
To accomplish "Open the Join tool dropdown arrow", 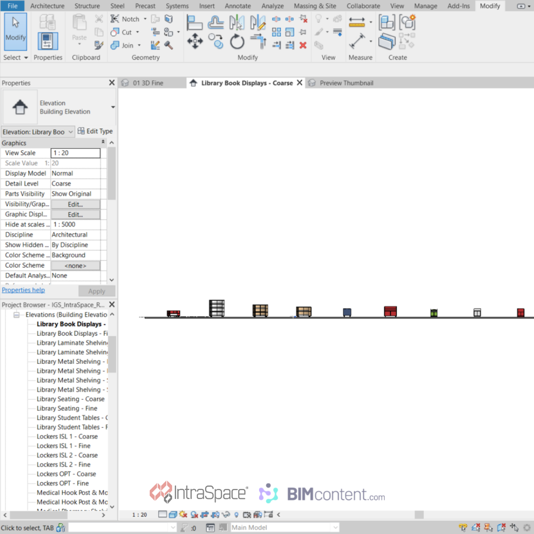I will click(139, 45).
